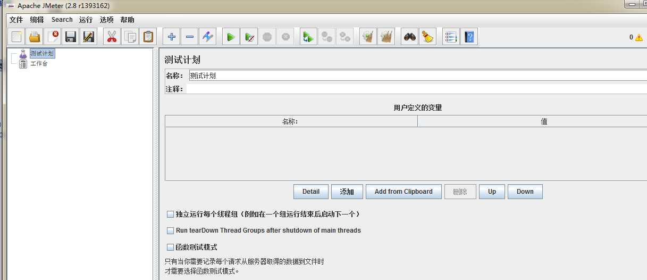This screenshot has width=647, height=280.
Task: Click Reset Search broom icon
Action: pyautogui.click(x=427, y=37)
